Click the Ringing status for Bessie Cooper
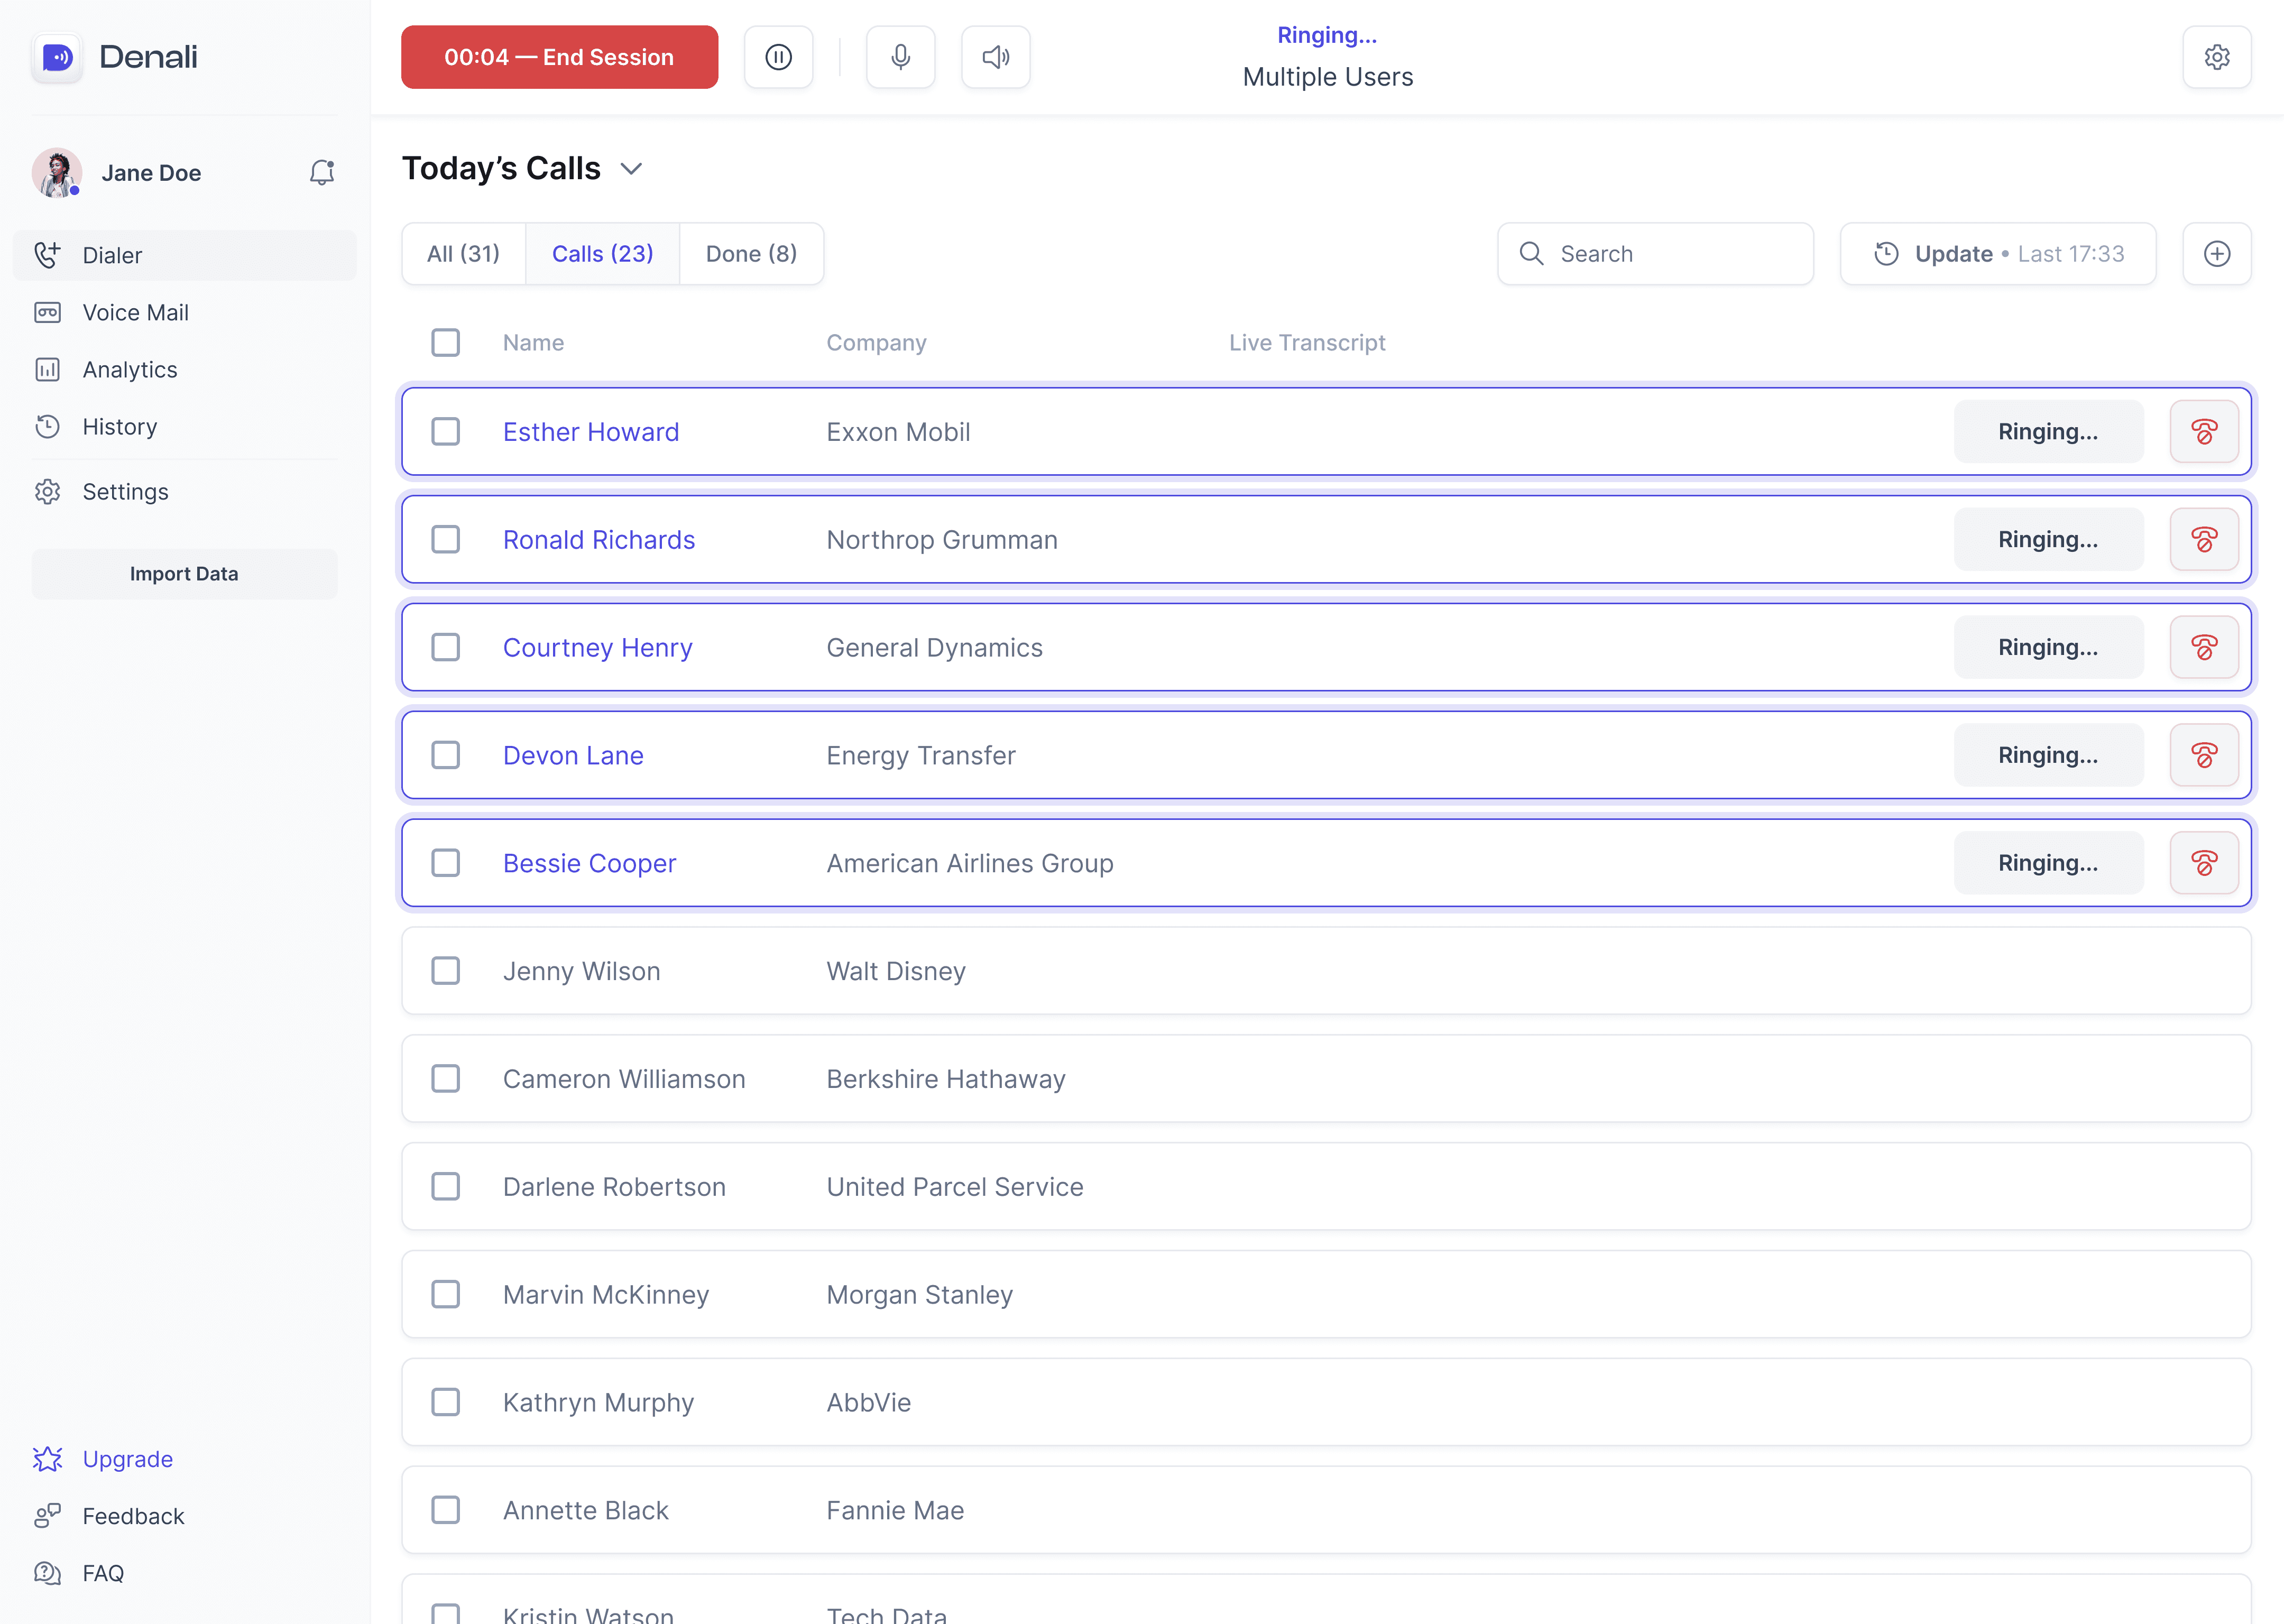 [x=2047, y=863]
